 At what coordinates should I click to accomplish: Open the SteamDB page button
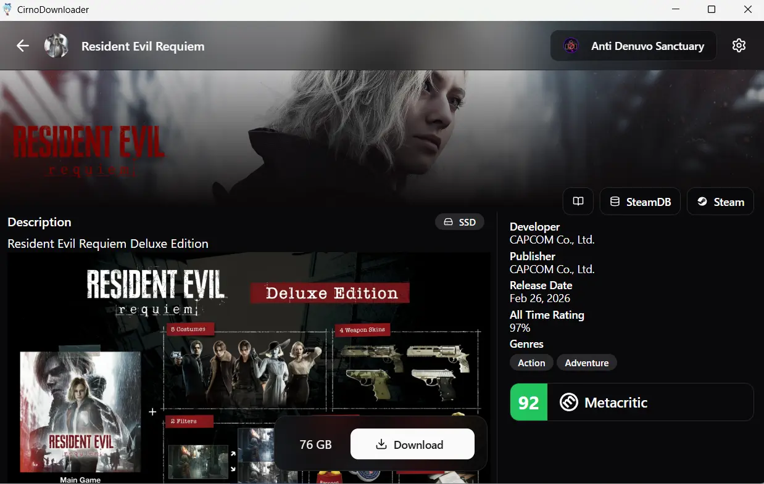click(x=640, y=202)
